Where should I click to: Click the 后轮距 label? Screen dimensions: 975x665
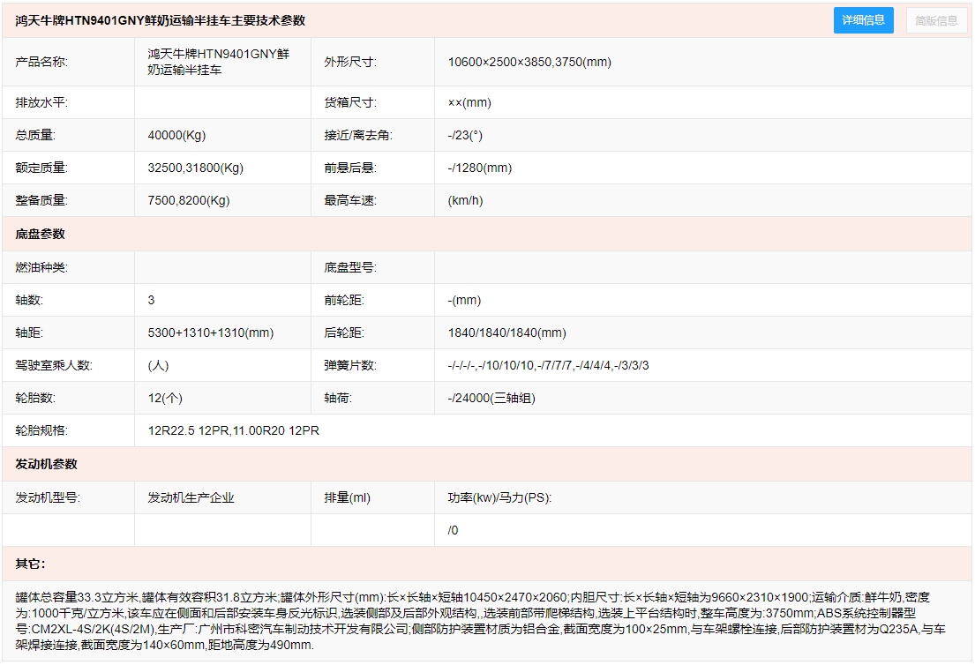[344, 333]
